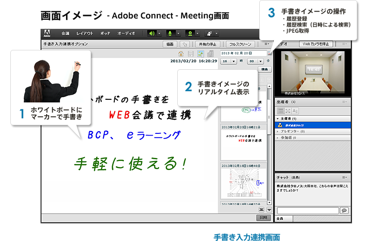The height and width of the screenshot is (241, 371).
Task: Click the raise hand status icon
Action: 209,34
